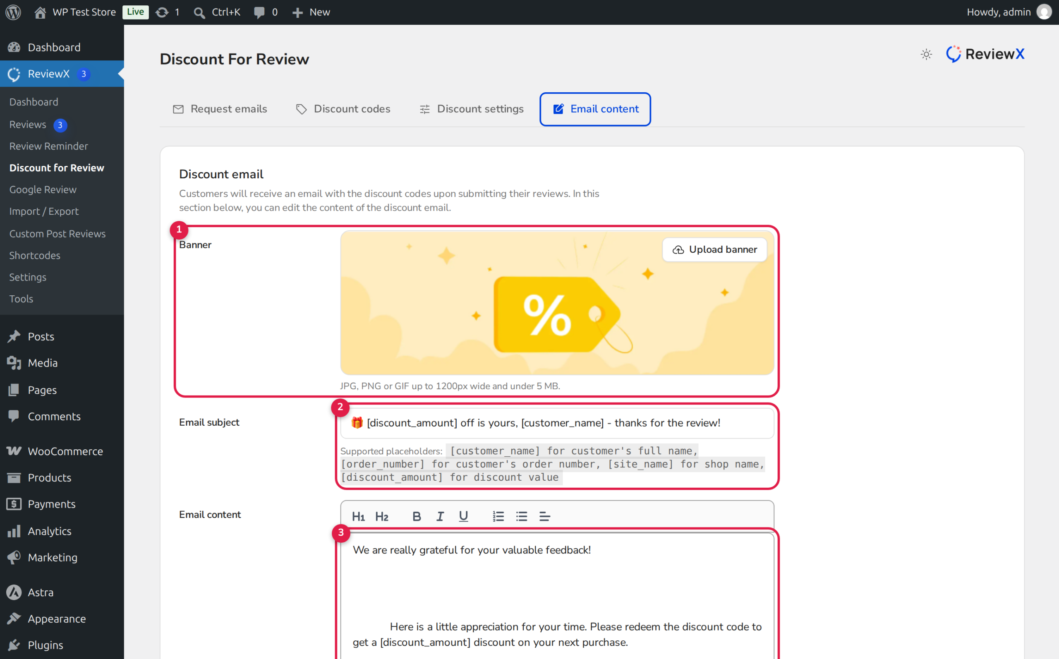Open Howdy, admin account menu

coord(1009,12)
